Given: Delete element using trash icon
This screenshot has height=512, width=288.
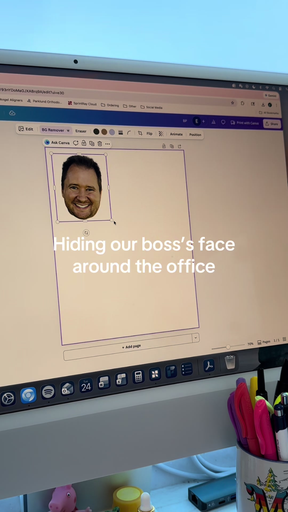Looking at the screenshot, I should point(100,143).
